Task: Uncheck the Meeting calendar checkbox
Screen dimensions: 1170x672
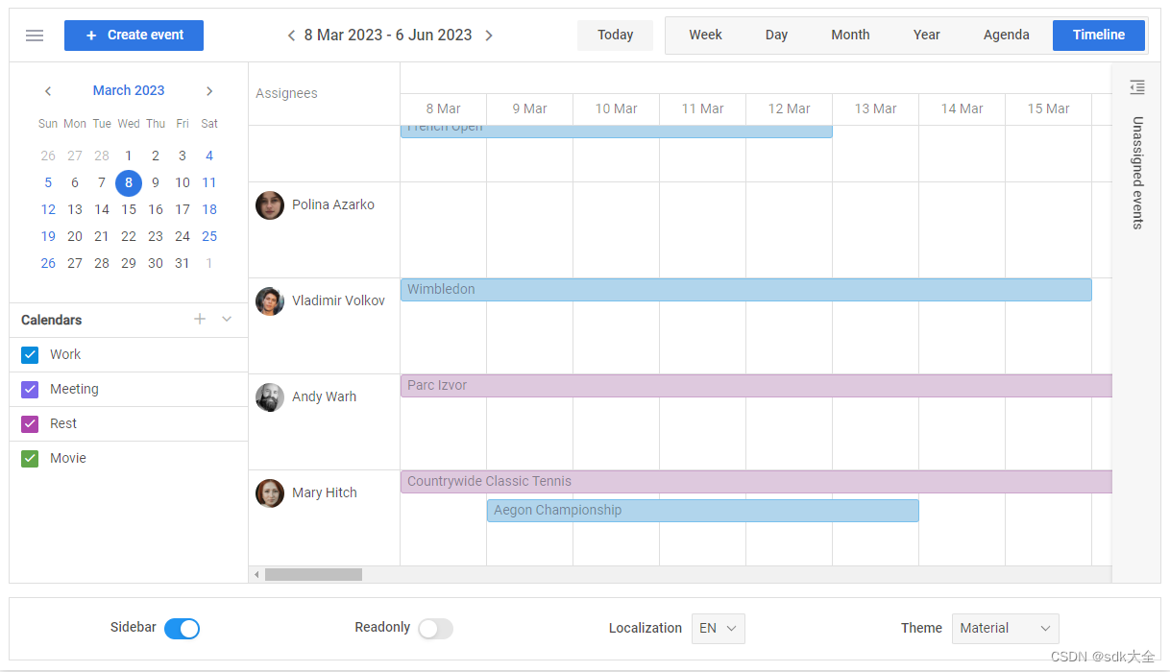Action: [x=30, y=390]
